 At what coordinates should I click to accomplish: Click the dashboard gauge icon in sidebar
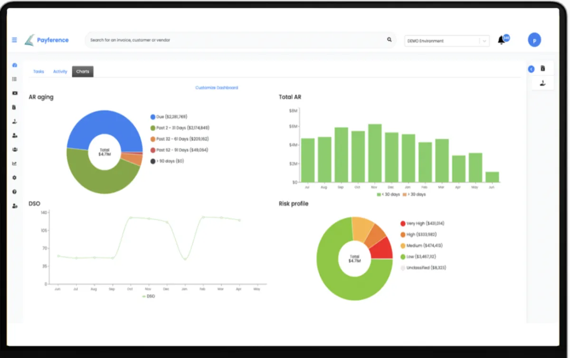click(15, 65)
